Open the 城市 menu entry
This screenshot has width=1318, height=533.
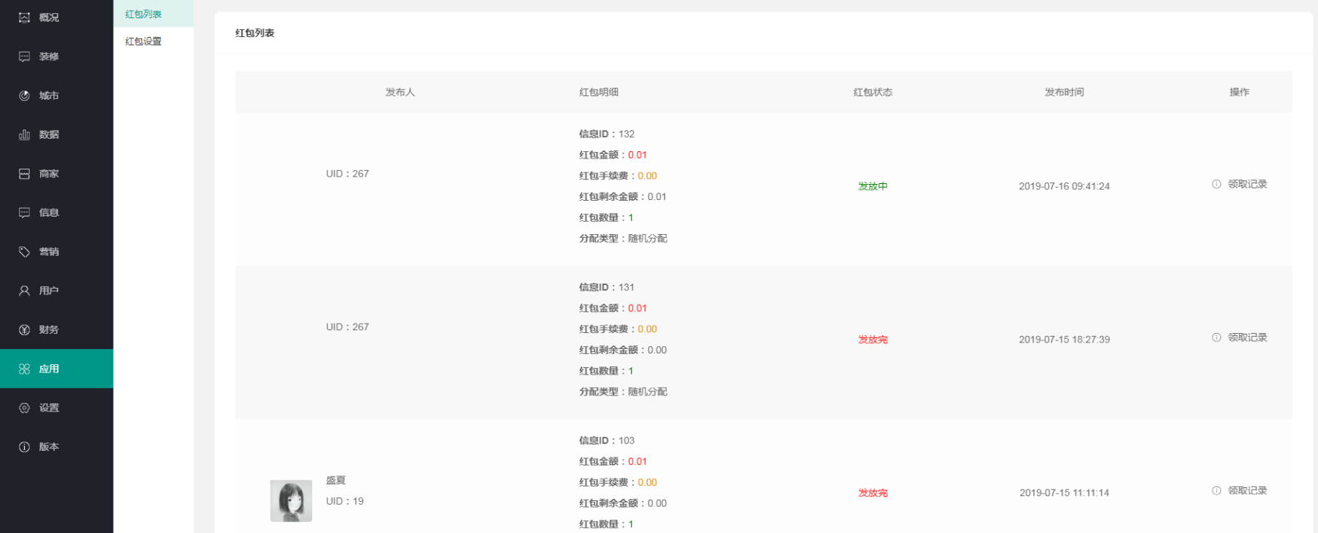tap(57, 95)
